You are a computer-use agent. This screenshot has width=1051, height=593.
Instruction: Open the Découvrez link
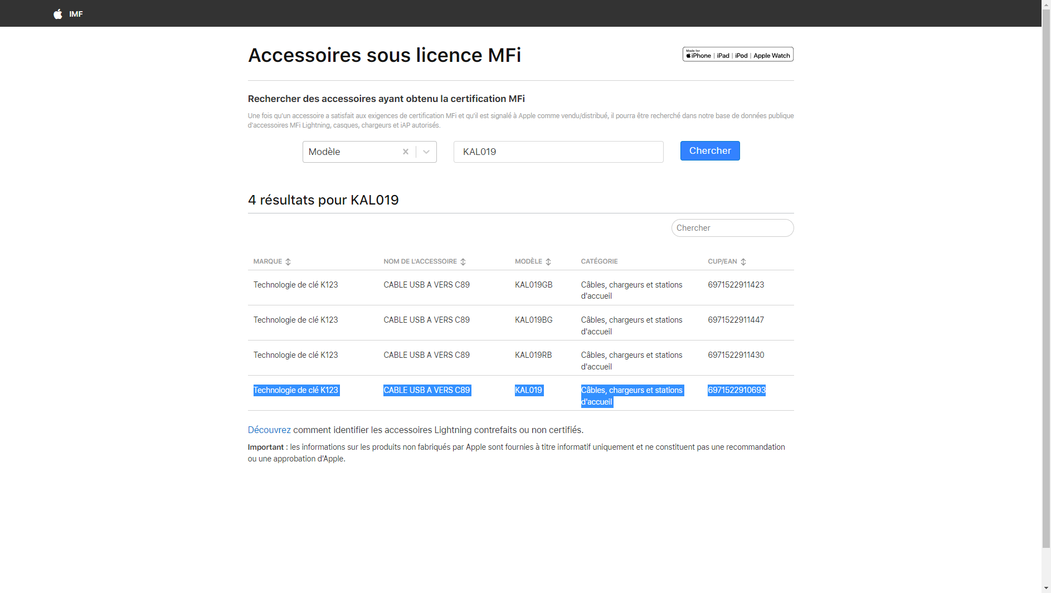(269, 430)
